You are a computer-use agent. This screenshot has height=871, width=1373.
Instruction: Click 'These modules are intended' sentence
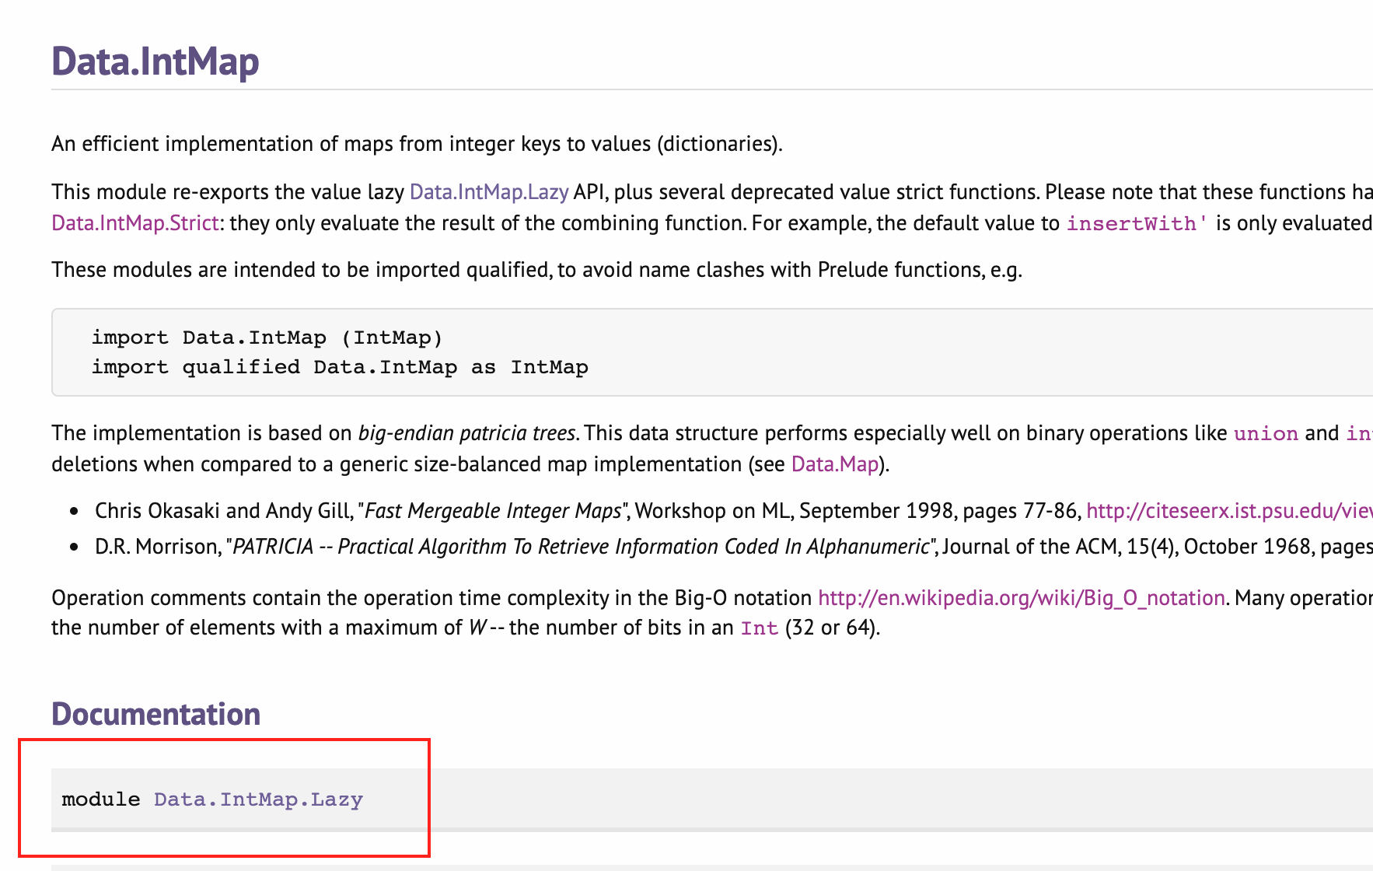coord(536,270)
